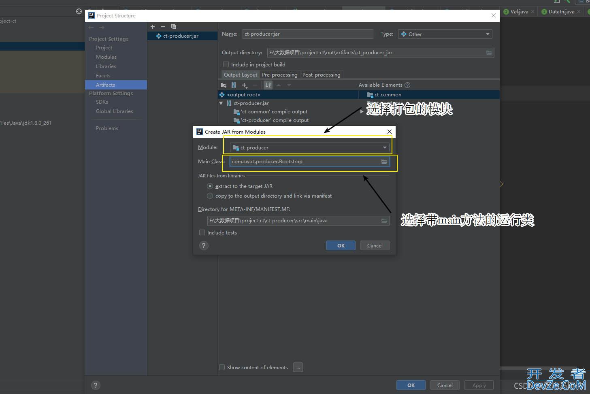Move the layout element up
Viewport: 590px width, 394px height.
(279, 85)
